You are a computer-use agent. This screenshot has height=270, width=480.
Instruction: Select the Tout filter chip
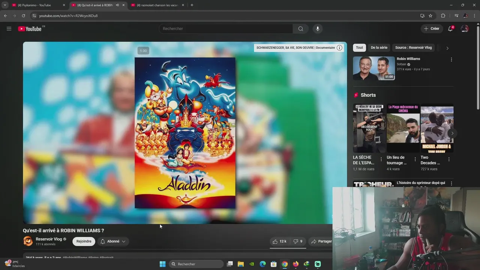[359, 48]
